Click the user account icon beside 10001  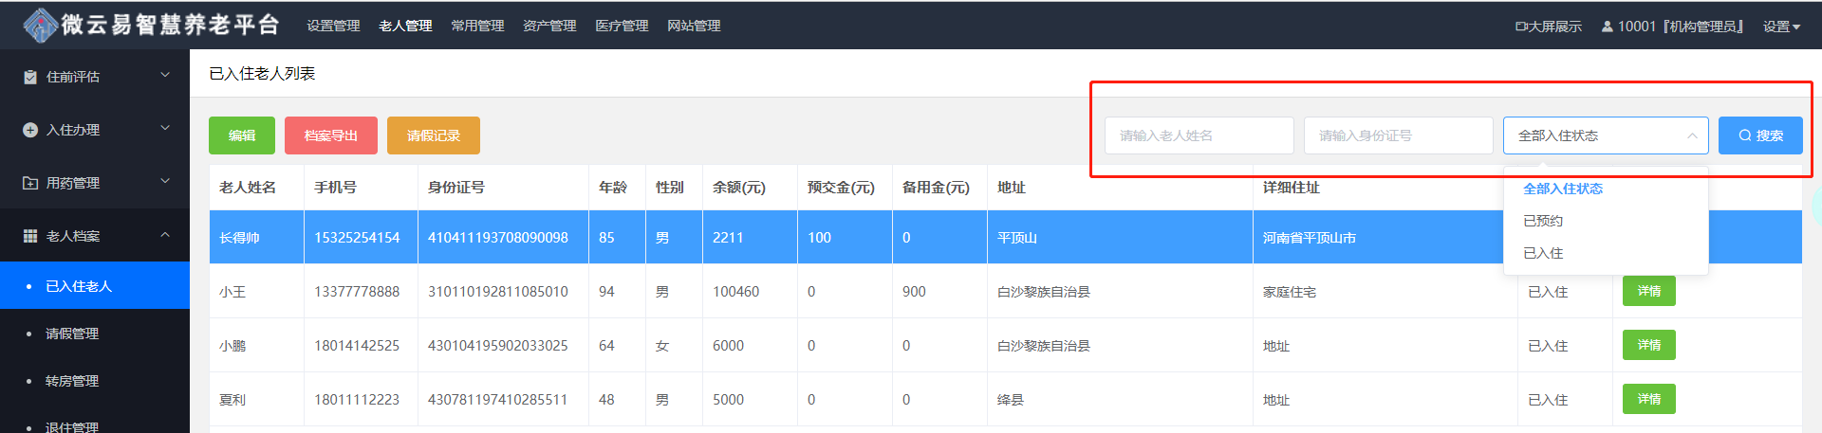point(1607,27)
